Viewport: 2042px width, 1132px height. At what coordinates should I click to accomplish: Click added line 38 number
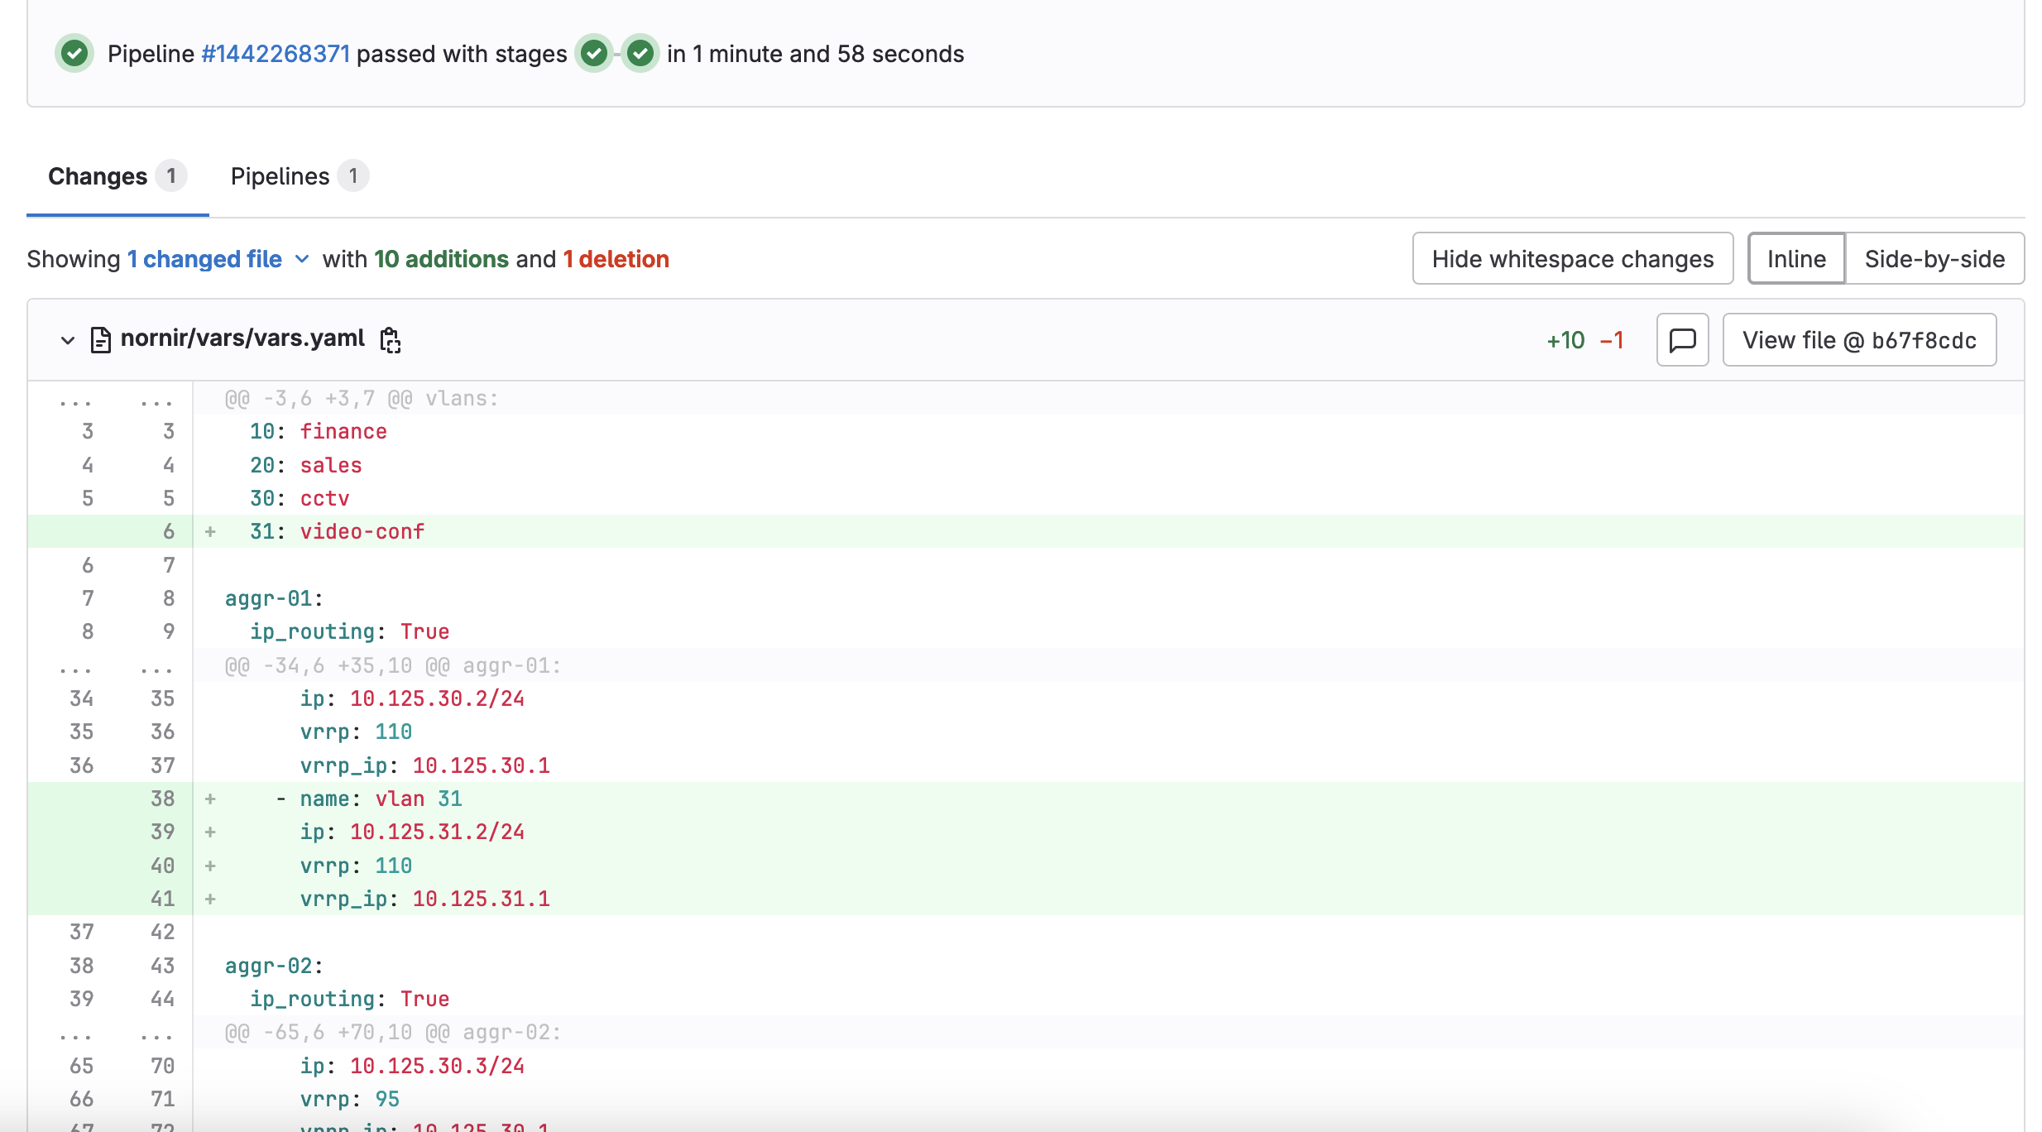[x=162, y=799]
